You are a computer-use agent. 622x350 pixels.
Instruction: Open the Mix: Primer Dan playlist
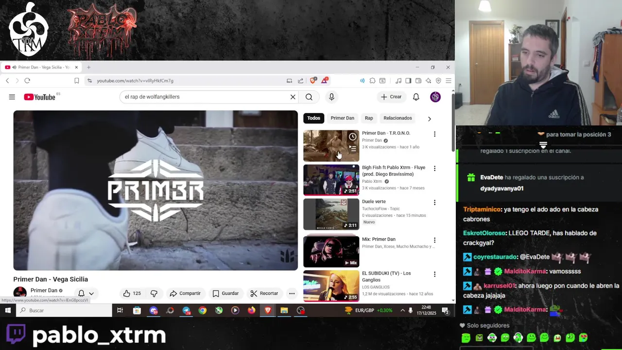[x=331, y=252]
